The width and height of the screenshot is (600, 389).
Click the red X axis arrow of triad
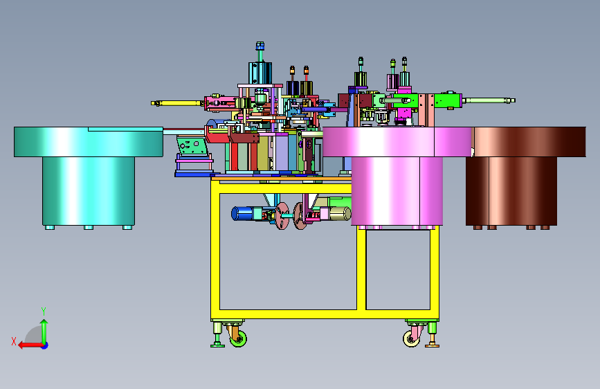pos(31,345)
